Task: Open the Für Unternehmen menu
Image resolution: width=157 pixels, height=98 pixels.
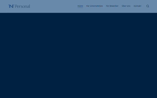Action: [94, 6]
